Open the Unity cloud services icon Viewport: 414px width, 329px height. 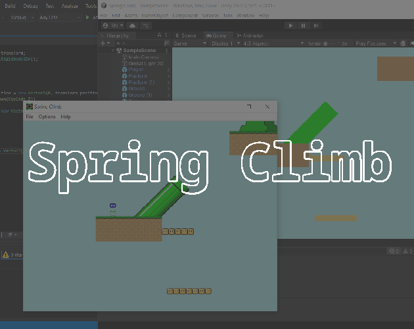click(x=133, y=26)
